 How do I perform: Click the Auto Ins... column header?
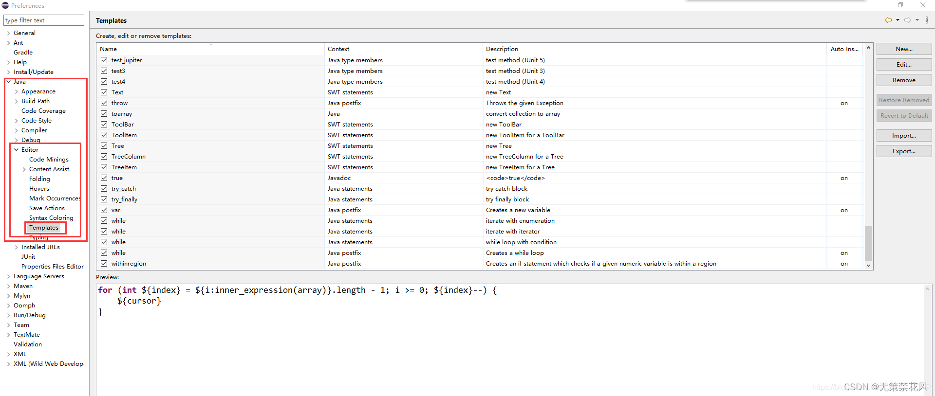845,49
